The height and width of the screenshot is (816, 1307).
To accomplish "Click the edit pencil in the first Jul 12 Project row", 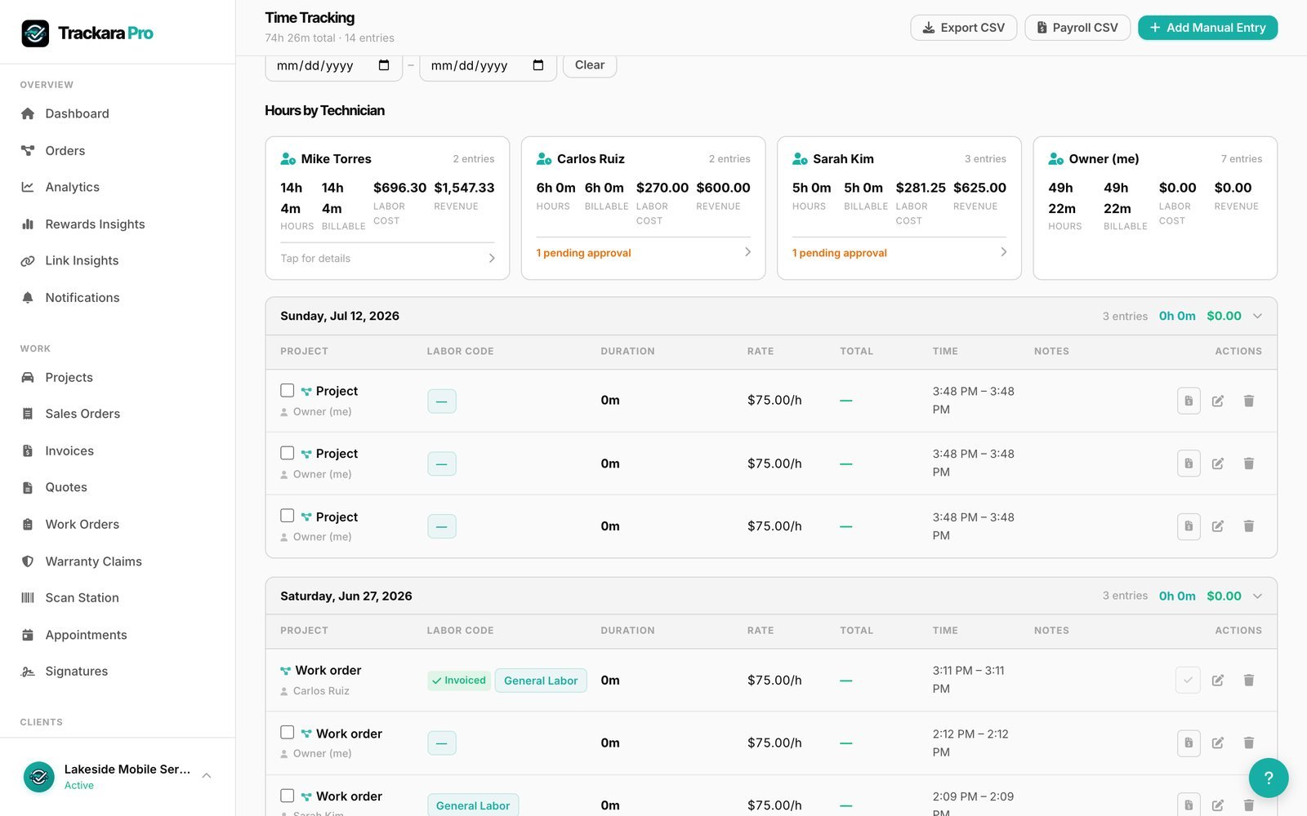I will point(1218,401).
